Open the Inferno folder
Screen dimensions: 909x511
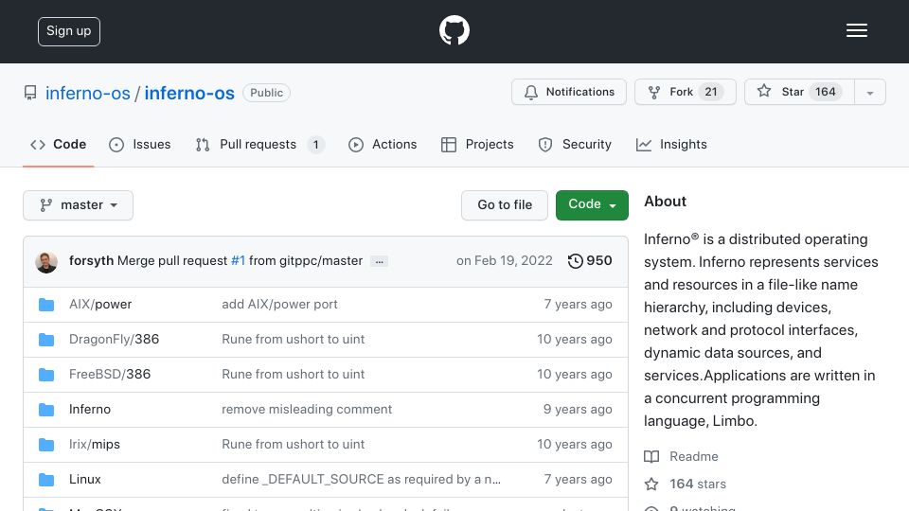pos(90,409)
